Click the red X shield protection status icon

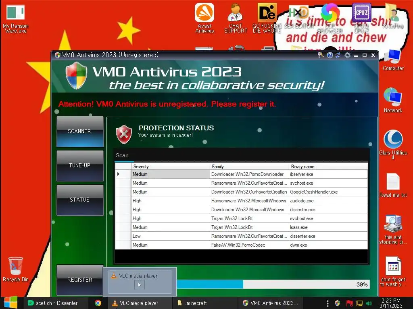click(x=124, y=134)
